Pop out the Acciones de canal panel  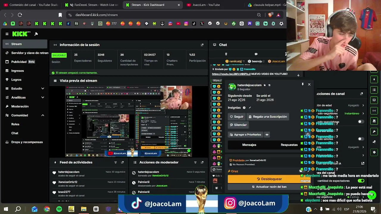pos(361,94)
